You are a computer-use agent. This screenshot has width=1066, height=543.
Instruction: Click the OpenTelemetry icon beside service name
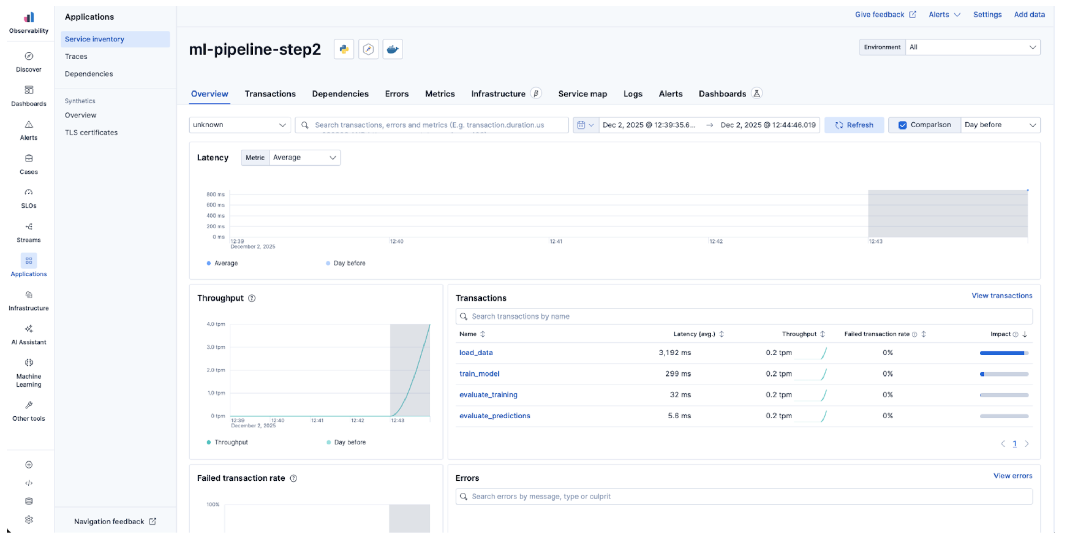click(368, 49)
